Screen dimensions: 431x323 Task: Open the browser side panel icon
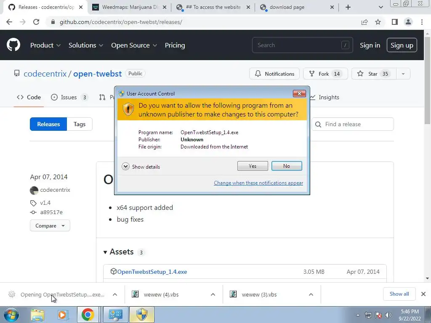tap(395, 22)
